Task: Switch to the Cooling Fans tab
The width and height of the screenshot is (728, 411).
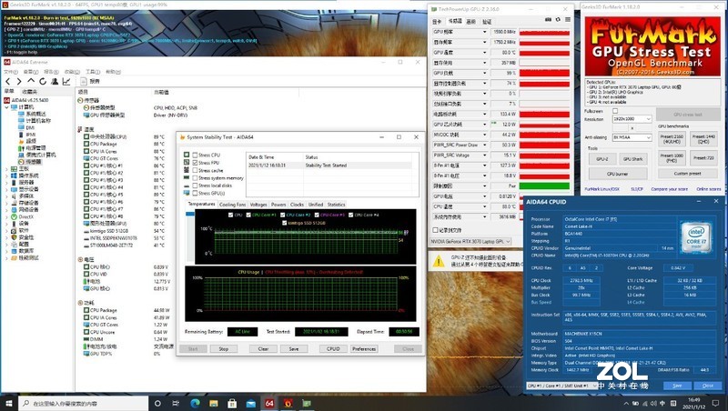Action: pyautogui.click(x=232, y=205)
